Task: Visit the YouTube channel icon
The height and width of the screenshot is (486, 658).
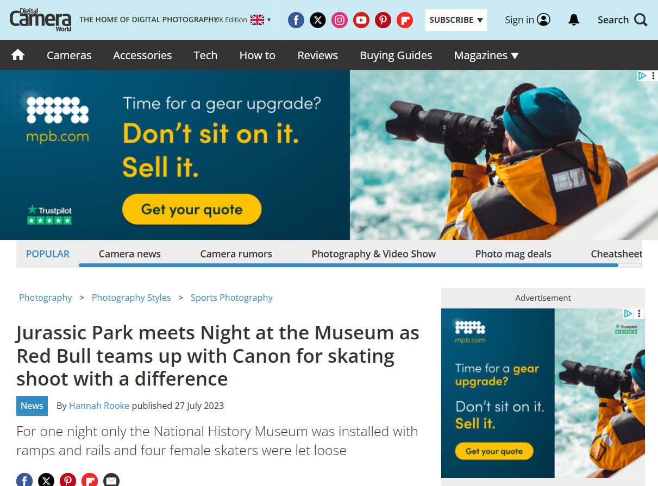Action: click(x=361, y=20)
